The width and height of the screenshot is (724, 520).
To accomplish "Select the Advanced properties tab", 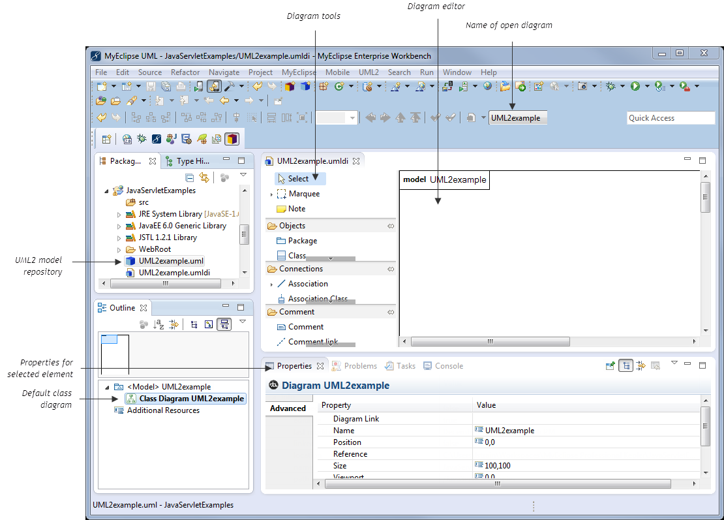I will pyautogui.click(x=288, y=408).
